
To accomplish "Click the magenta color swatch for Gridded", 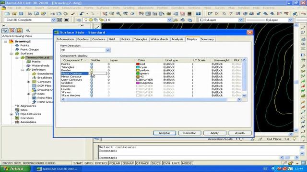I will coord(138,83).
